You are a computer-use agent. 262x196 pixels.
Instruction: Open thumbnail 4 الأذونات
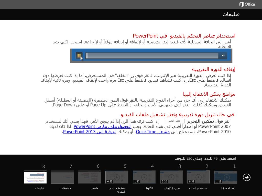point(144,177)
